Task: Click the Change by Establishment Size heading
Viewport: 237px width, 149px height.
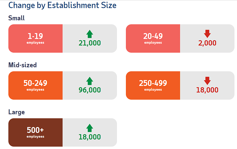Action: tap(62, 6)
